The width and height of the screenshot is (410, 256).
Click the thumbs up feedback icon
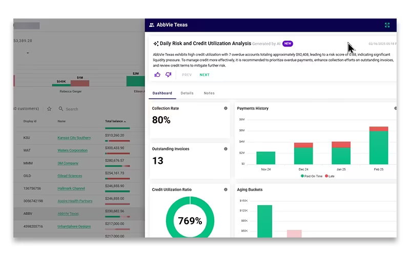157,75
